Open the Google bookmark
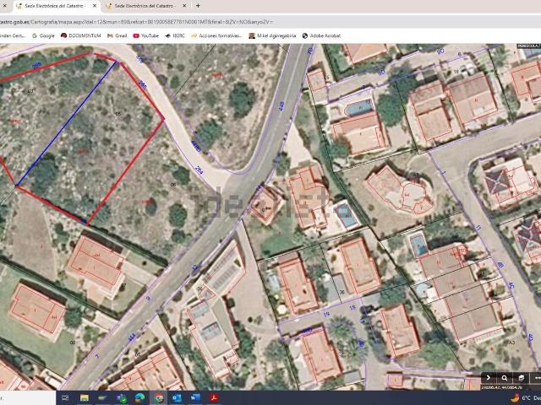 pos(42,35)
